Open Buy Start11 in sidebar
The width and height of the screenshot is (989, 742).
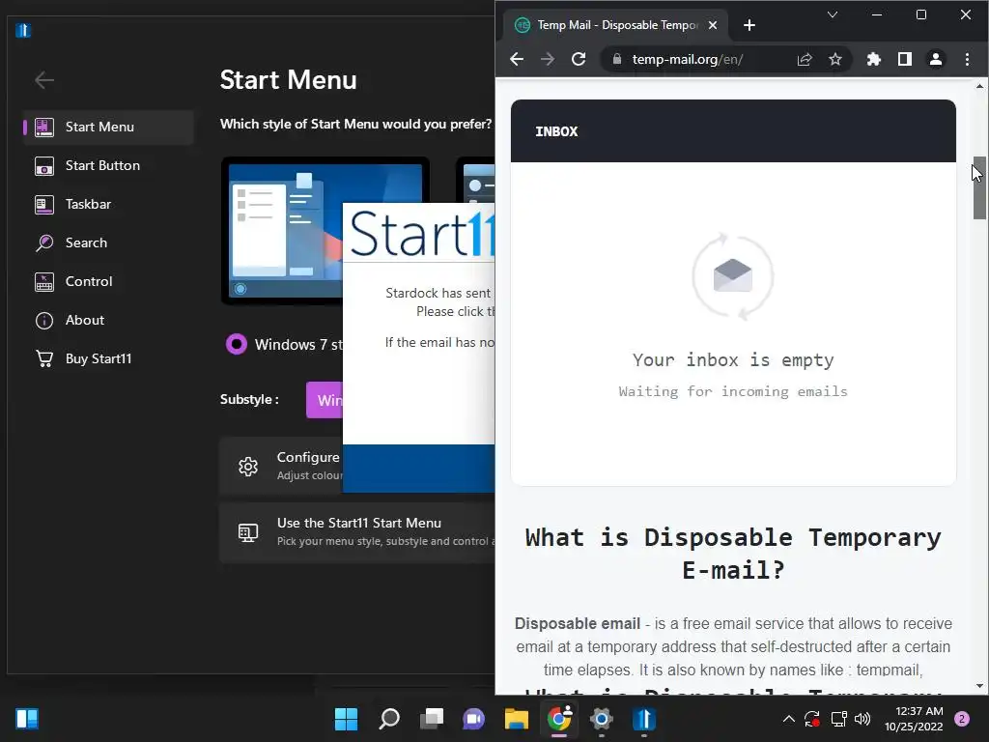pyautogui.click(x=108, y=358)
